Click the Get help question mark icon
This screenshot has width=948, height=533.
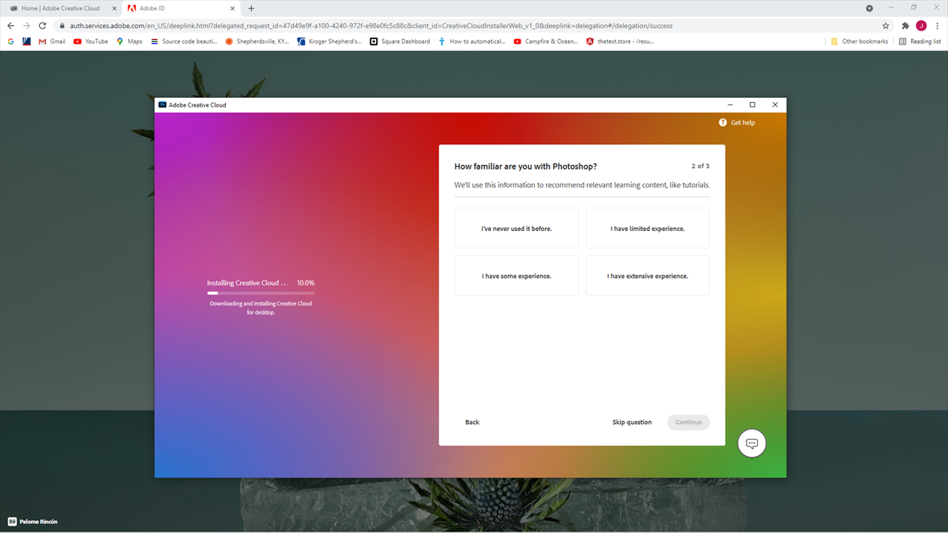click(x=723, y=122)
